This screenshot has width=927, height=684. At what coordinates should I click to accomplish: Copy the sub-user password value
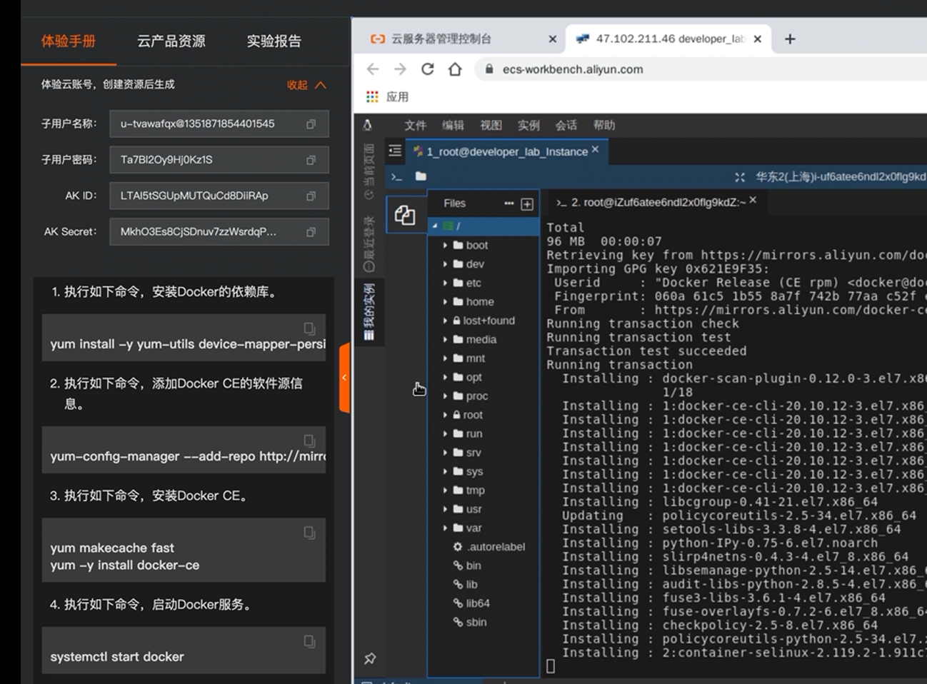pos(311,160)
